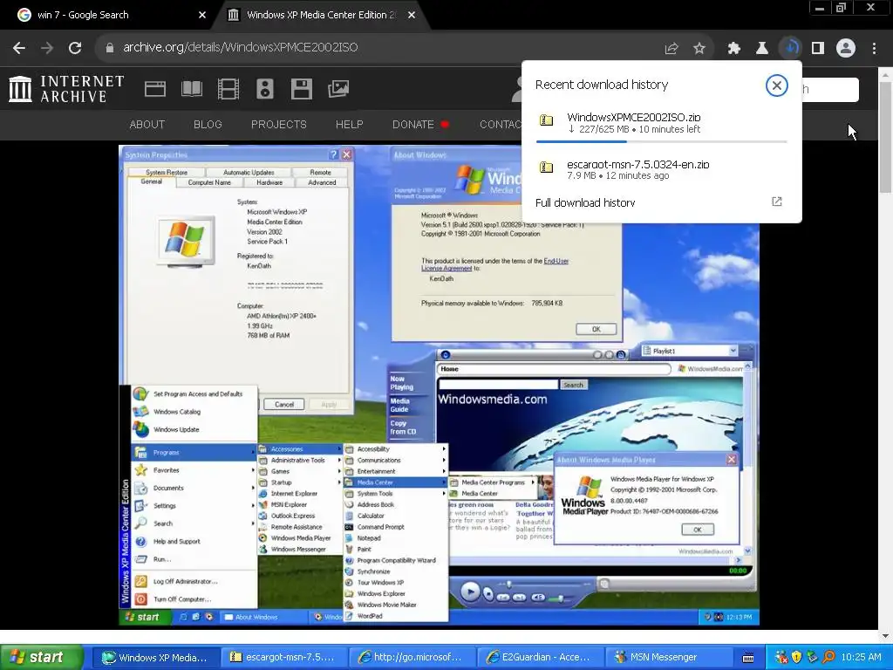
Task: Close the Windows XP Media Center Edition tab
Action: click(412, 16)
